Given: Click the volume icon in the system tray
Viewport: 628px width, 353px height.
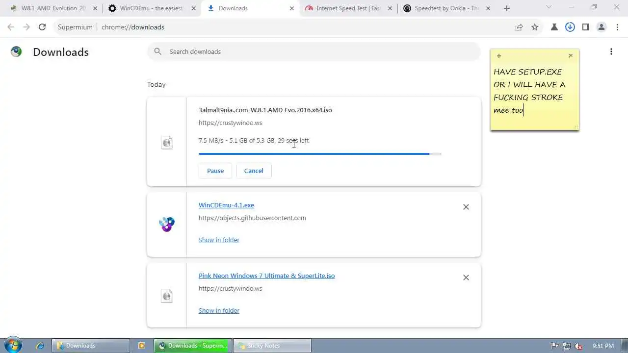Looking at the screenshot, I should (579, 346).
